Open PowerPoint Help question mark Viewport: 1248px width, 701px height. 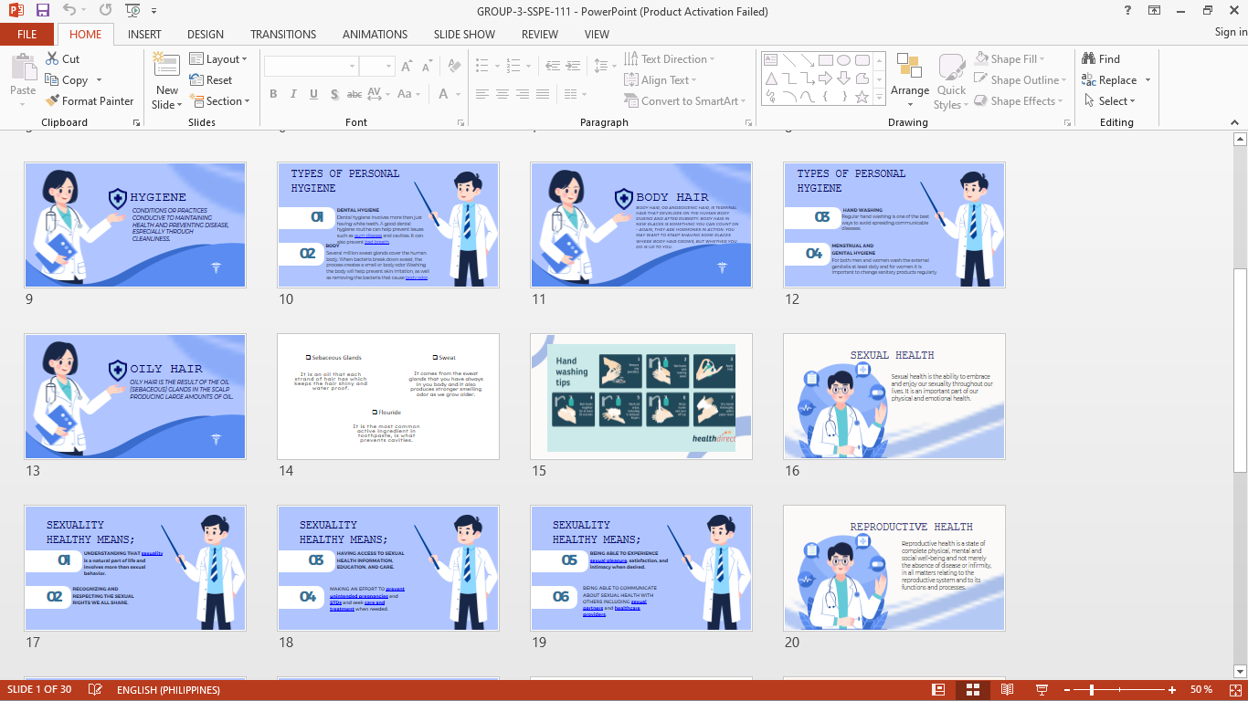[1128, 11]
